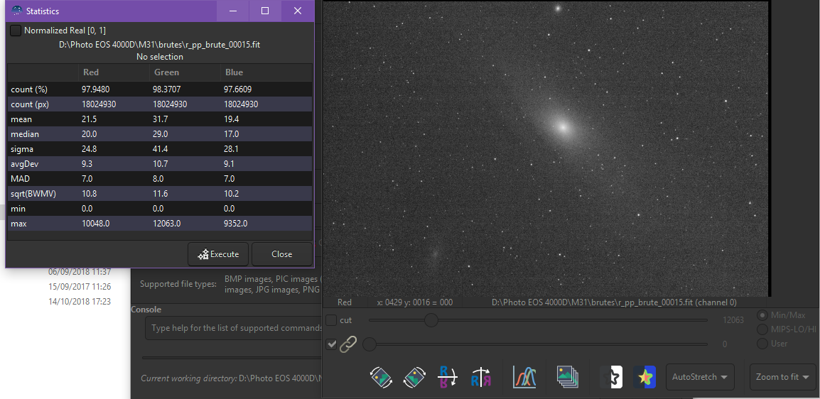Select the count (px) row label
The image size is (820, 399).
coord(30,104)
